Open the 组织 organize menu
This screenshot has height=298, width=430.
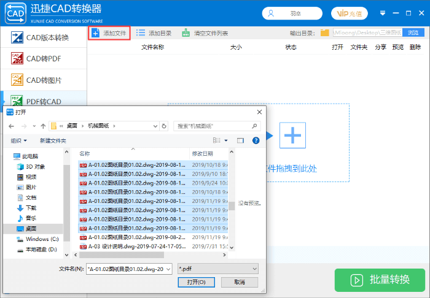coord(18,140)
